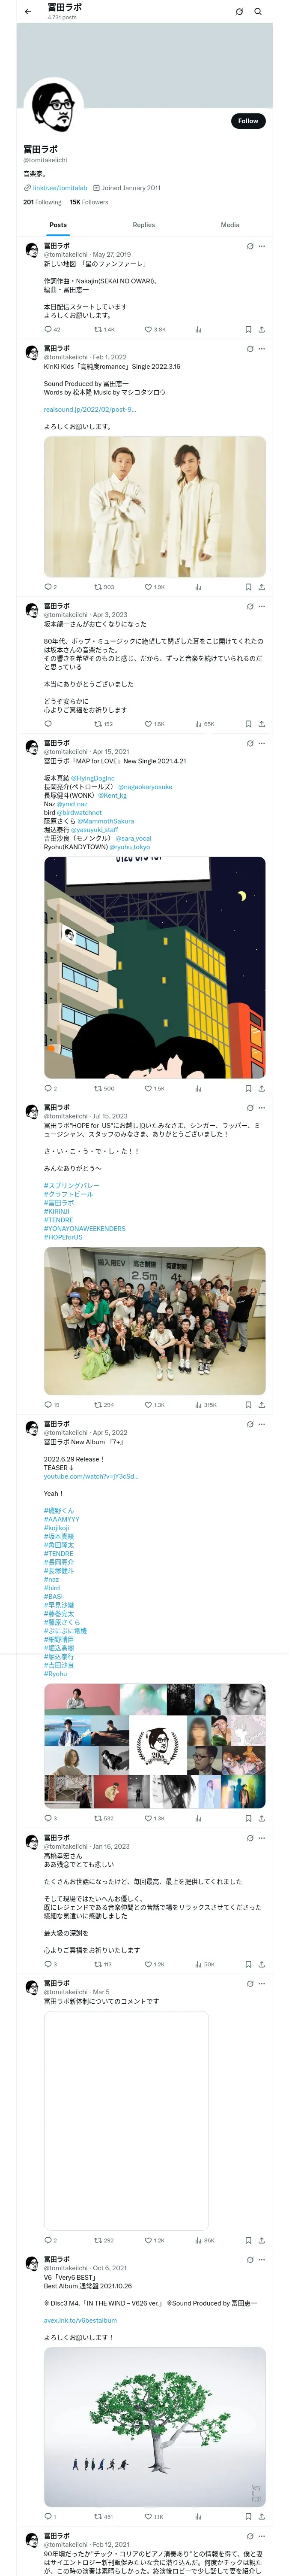The image size is (289, 2576).
Task: Open the #スプリングバレー hashtag
Action: click(x=72, y=1185)
